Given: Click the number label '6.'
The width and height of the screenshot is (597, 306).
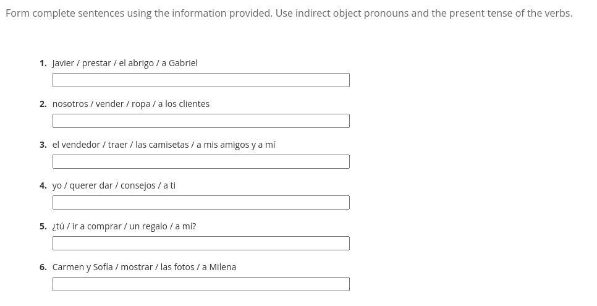Looking at the screenshot, I should pos(43,267).
